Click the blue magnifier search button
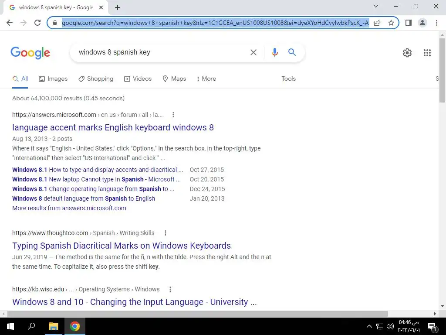 point(292,52)
